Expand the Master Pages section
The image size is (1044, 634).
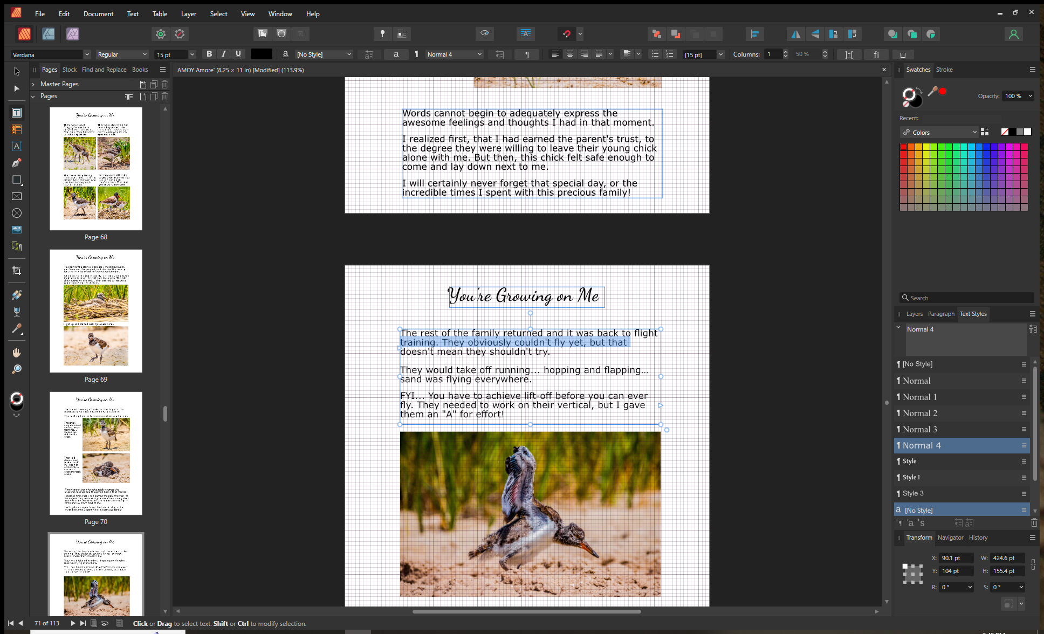point(33,84)
